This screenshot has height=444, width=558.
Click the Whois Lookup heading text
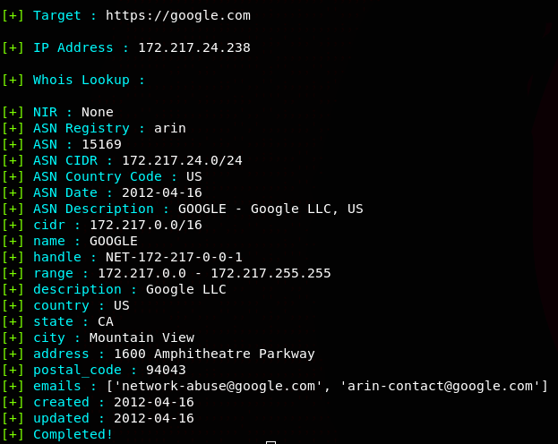tap(88, 80)
